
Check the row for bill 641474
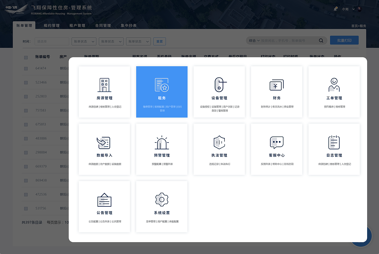click(x=26, y=68)
